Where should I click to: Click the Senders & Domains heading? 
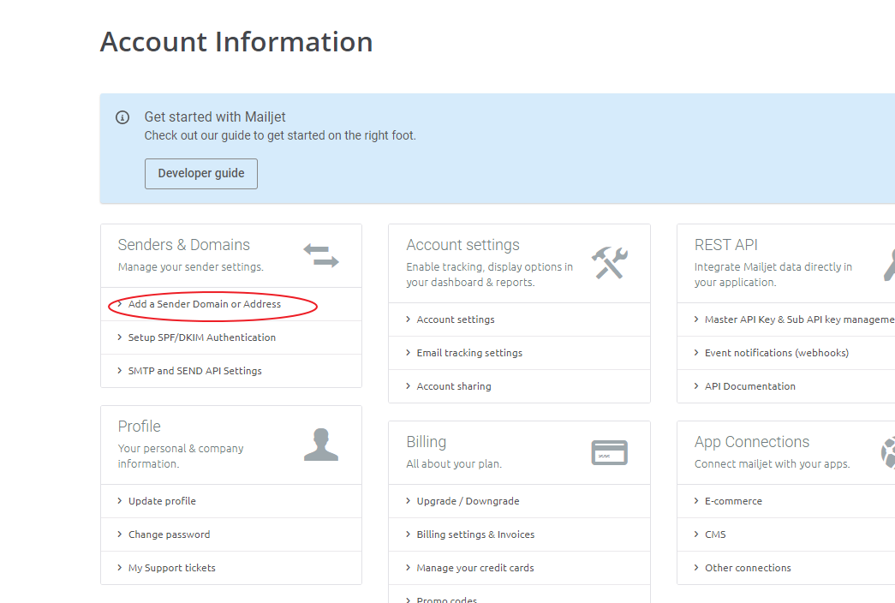pyautogui.click(x=184, y=245)
